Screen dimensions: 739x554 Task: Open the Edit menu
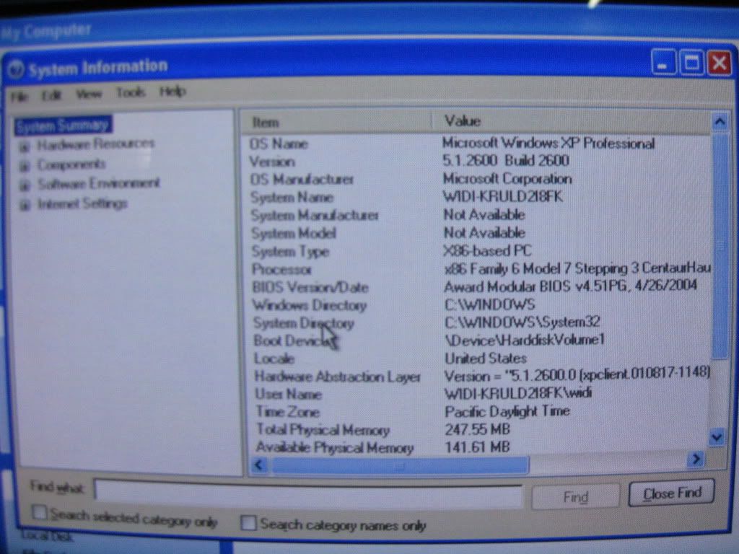pos(51,96)
